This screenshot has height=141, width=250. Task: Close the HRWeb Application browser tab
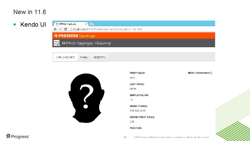point(86,24)
